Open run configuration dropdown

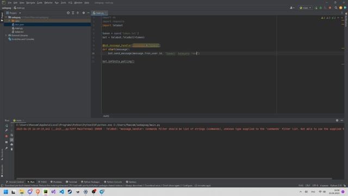coord(305,8)
